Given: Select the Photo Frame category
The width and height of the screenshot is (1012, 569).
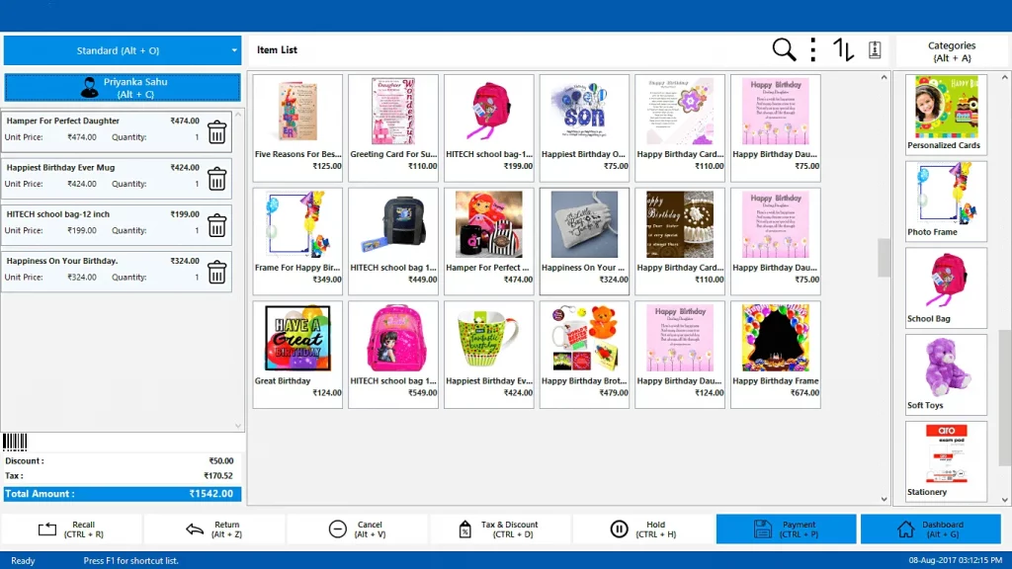Looking at the screenshot, I should pyautogui.click(x=946, y=201).
